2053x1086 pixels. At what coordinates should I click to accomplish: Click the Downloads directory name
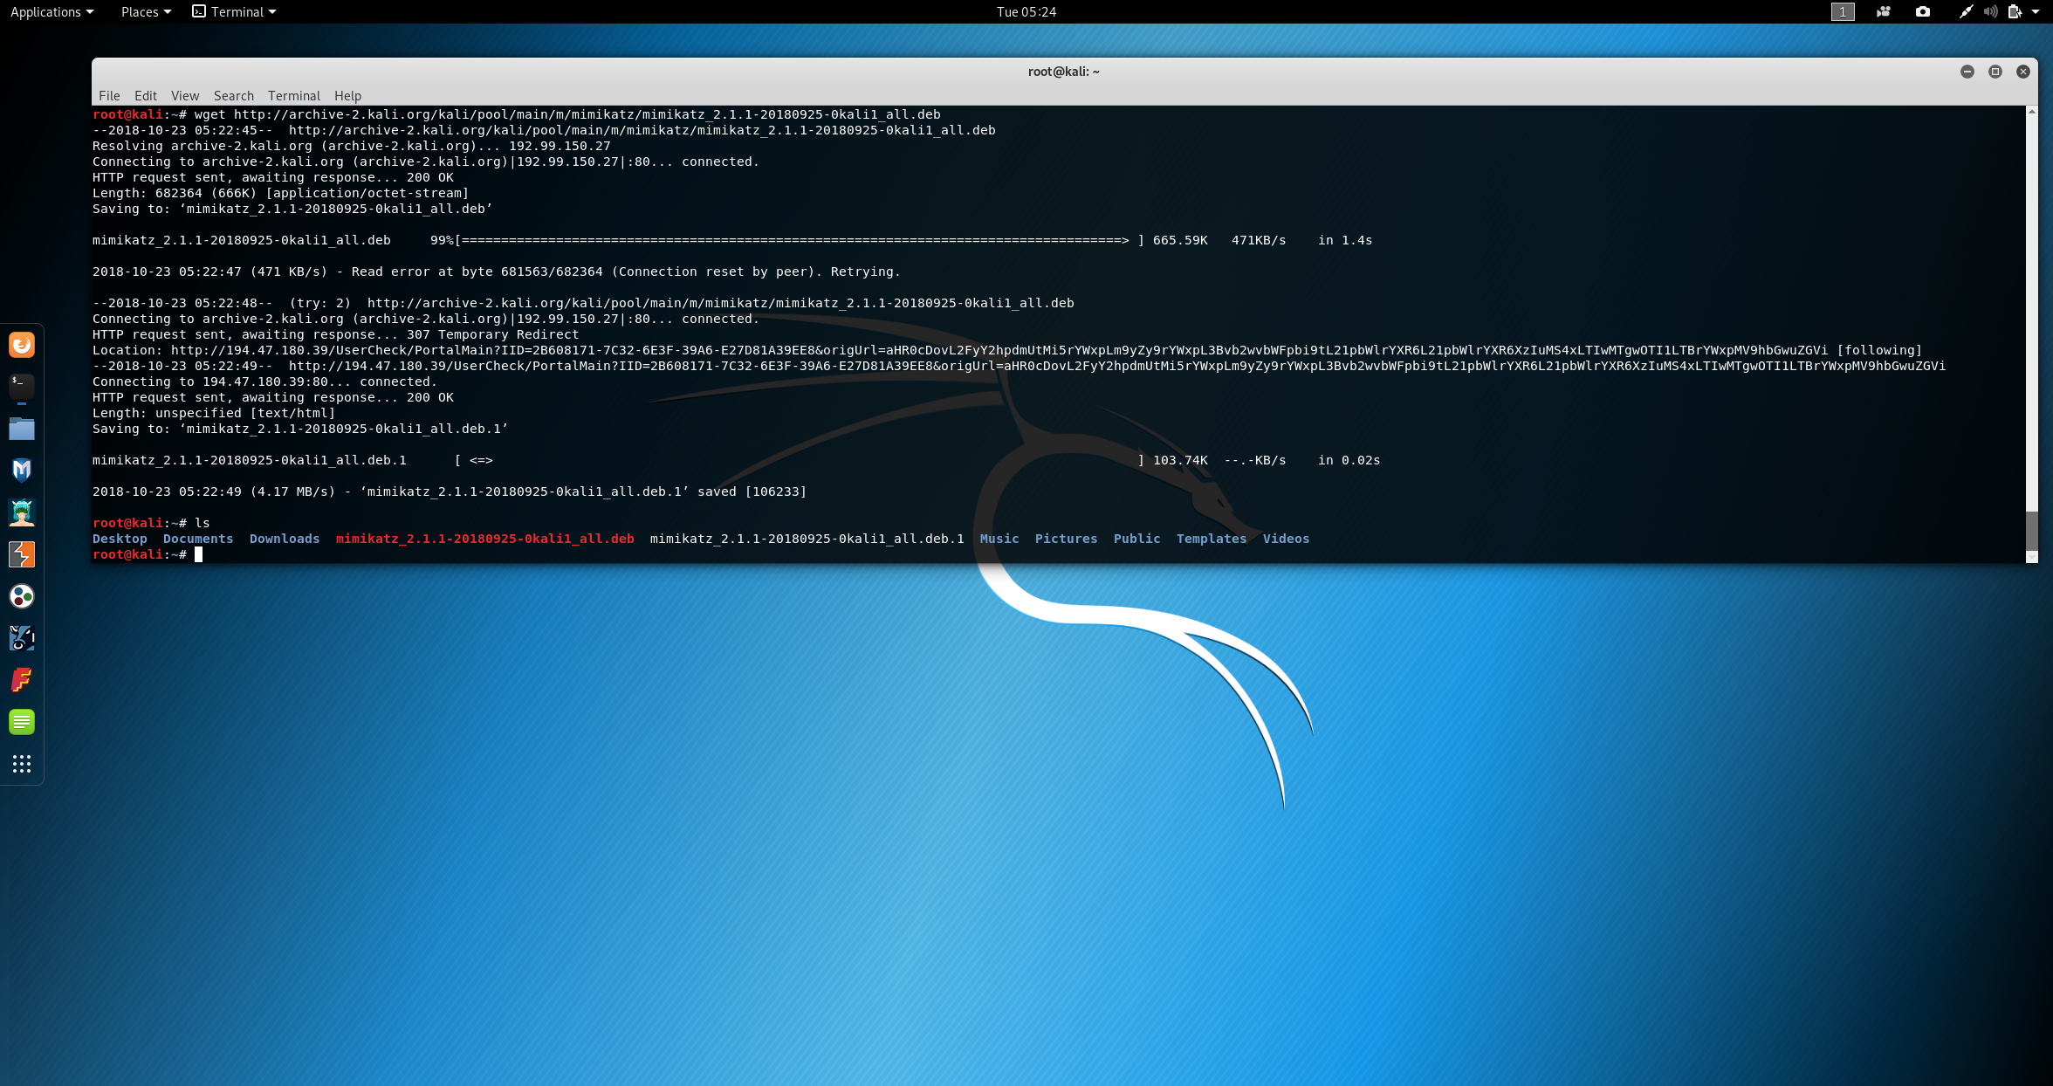pos(285,539)
